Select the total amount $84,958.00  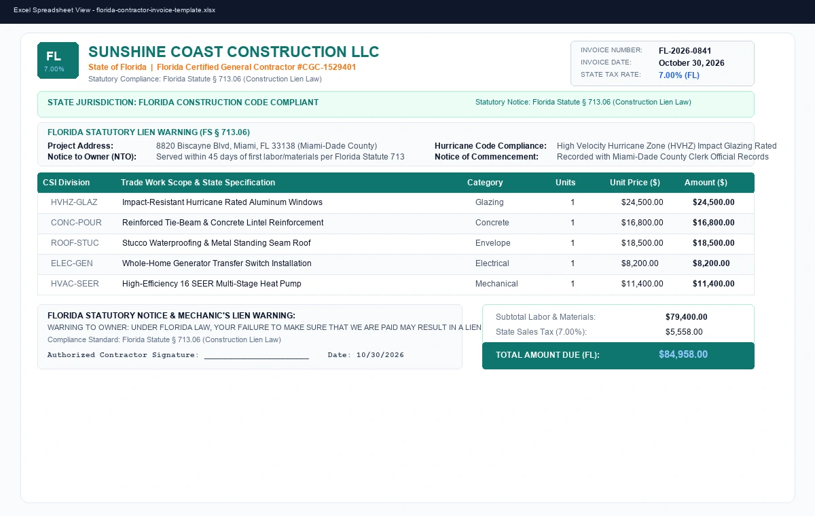[x=683, y=354]
